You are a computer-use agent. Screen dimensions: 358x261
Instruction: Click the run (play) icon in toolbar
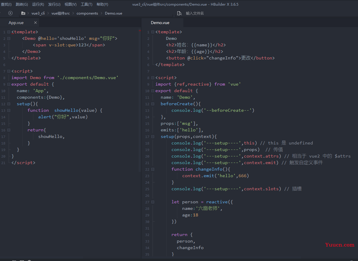10,13
